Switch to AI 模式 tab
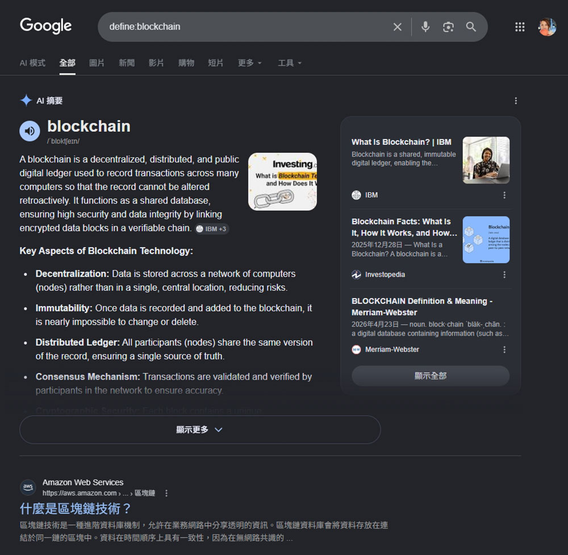The width and height of the screenshot is (568, 555). pyautogui.click(x=32, y=63)
